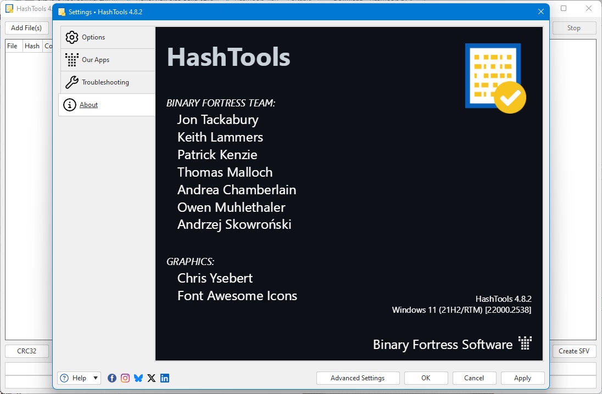Viewport: 602px width, 394px height.
Task: Open the X social icon link
Action: point(151,378)
